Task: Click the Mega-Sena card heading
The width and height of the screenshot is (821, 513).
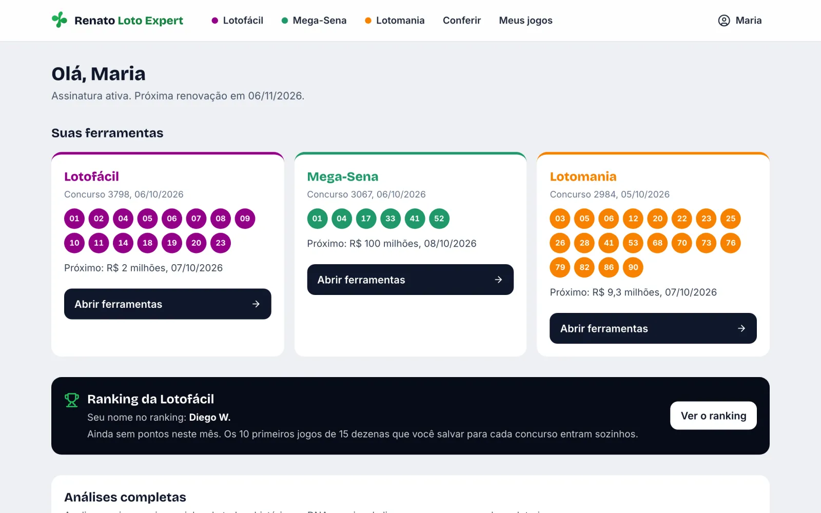Action: tap(343, 176)
